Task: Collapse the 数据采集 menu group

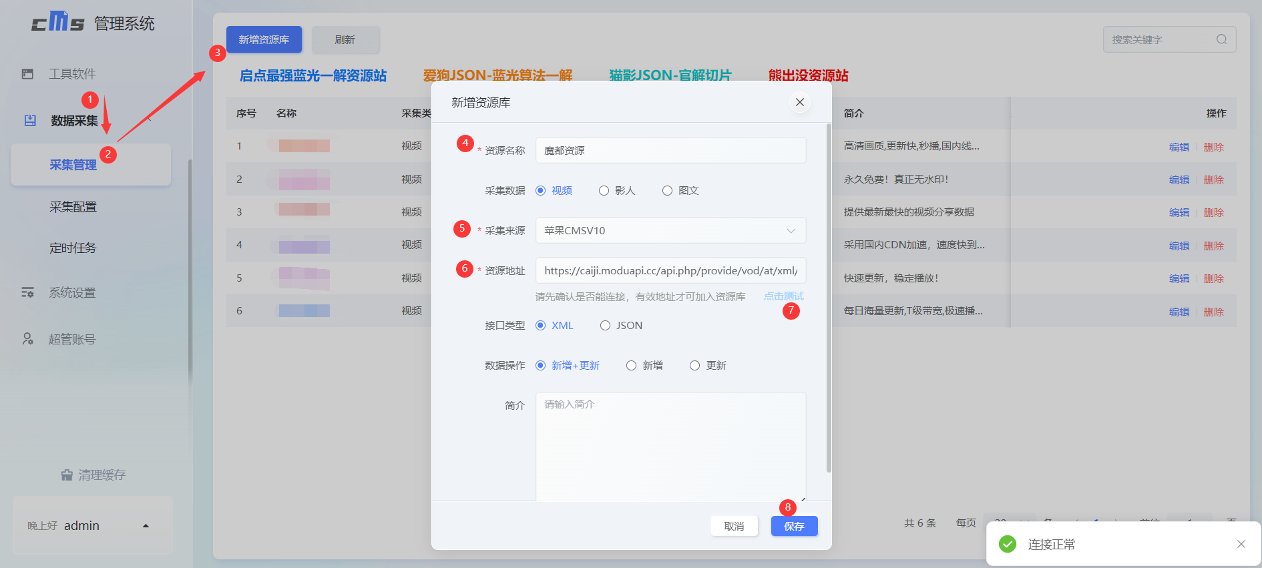Action: click(x=150, y=120)
